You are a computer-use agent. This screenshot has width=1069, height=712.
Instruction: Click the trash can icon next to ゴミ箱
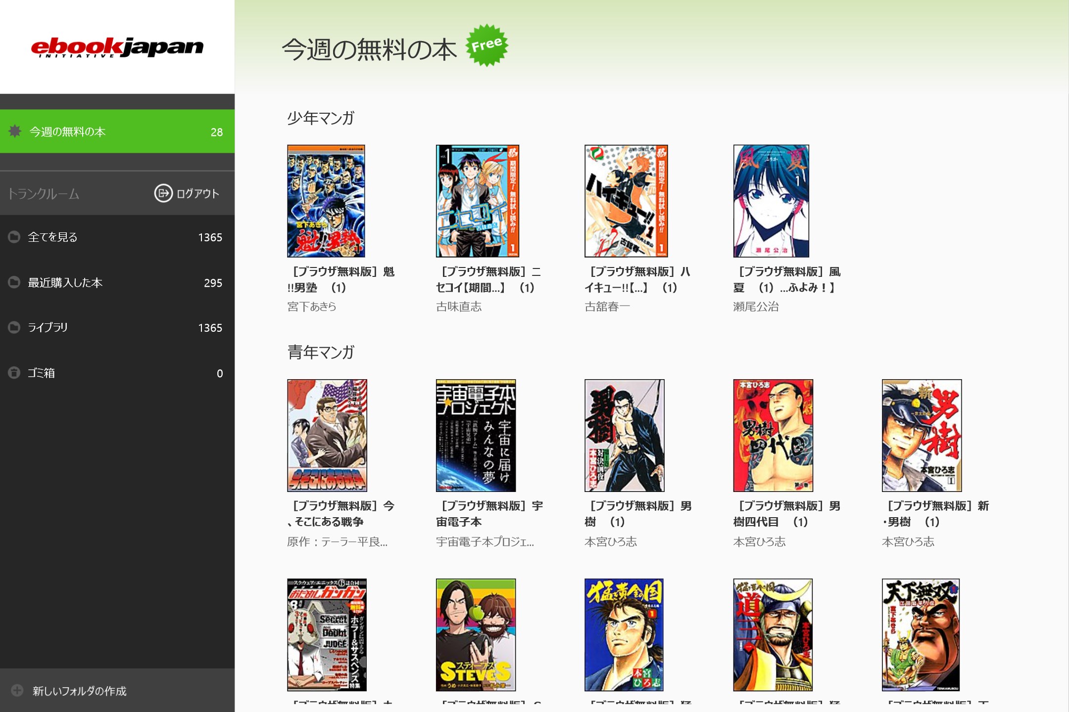click(x=14, y=373)
